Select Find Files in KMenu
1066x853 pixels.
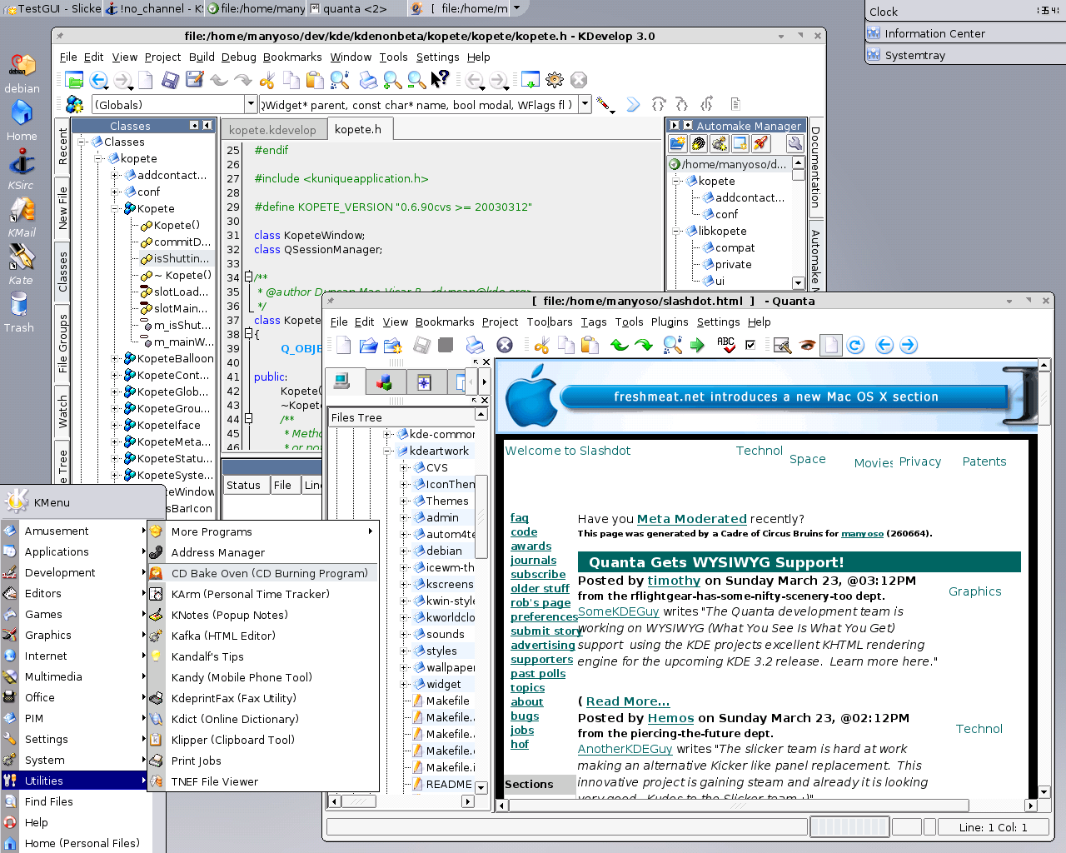76,801
